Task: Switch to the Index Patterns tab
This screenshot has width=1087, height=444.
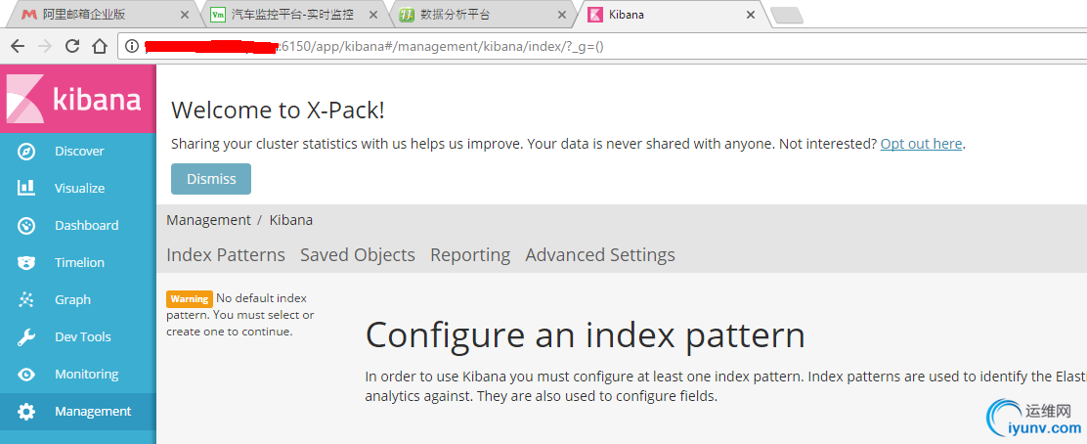Action: click(x=226, y=255)
